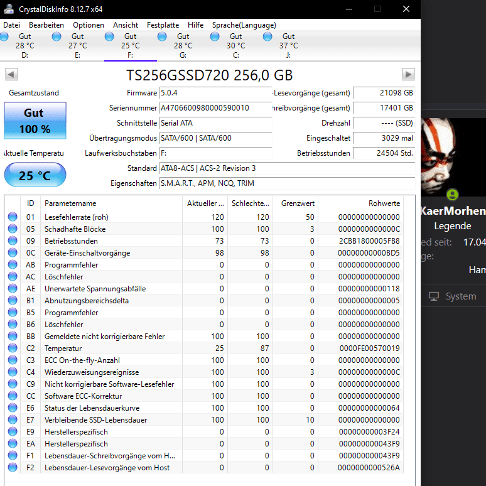This screenshot has height=486, width=486.
Task: Click status orb for Unerwartete Spannungsabfälle
Action: coord(13,288)
